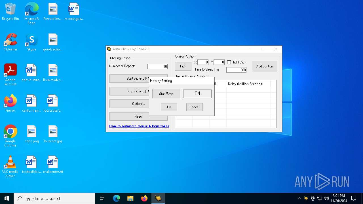Viewport: 363px width, 204px height.
Task: Click the Add position button
Action: [265, 66]
